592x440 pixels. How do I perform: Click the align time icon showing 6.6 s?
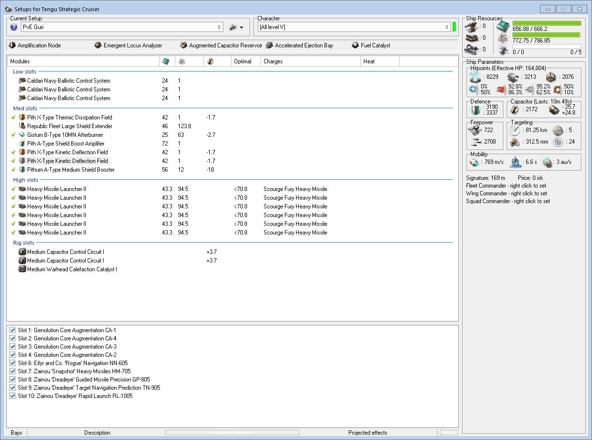(x=515, y=162)
